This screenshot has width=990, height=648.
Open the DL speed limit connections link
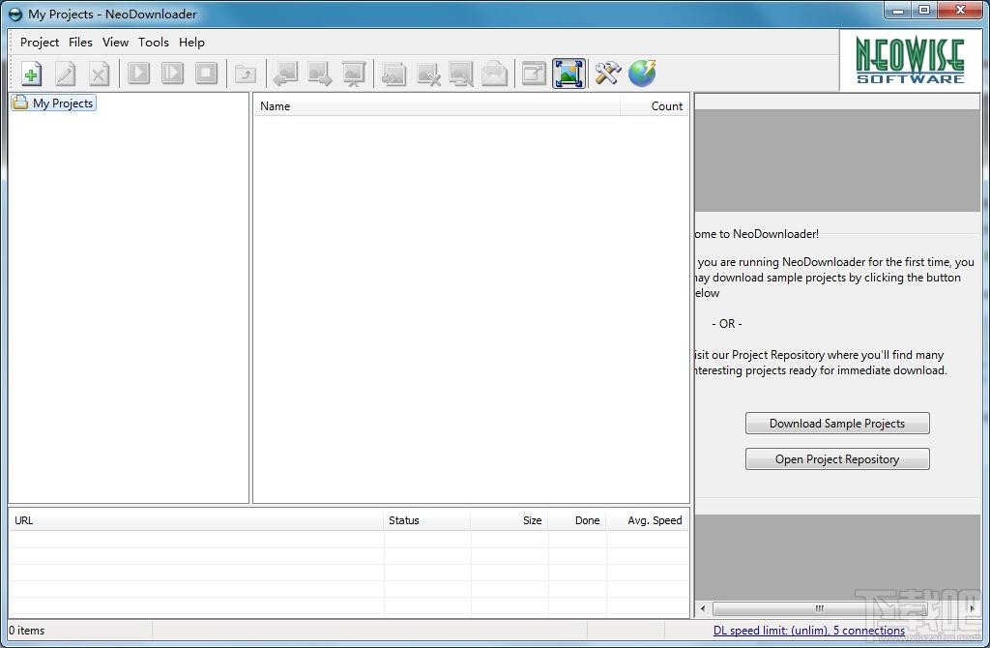(x=809, y=631)
